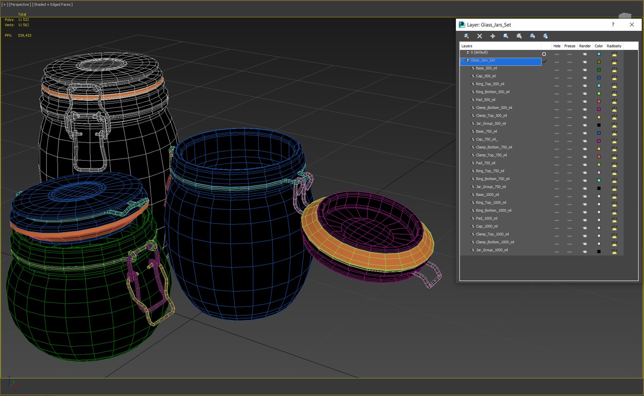Click the Highlight Selected Objects' Layers icon
Viewport: 644px width, 396px height.
pyautogui.click(x=519, y=36)
